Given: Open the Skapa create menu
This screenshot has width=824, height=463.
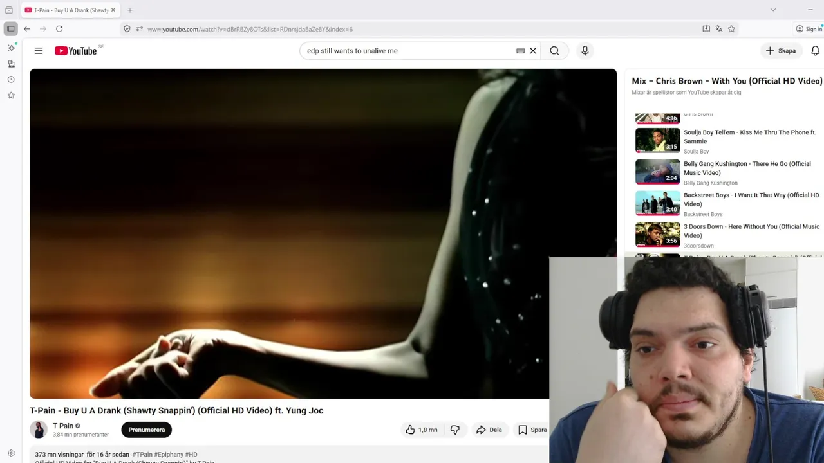Looking at the screenshot, I should [x=781, y=51].
